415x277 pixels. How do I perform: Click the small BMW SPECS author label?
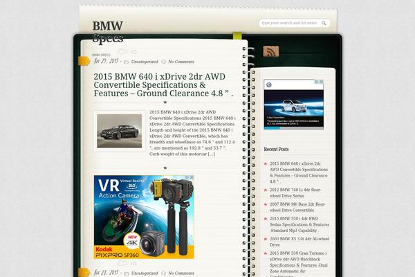(101, 55)
